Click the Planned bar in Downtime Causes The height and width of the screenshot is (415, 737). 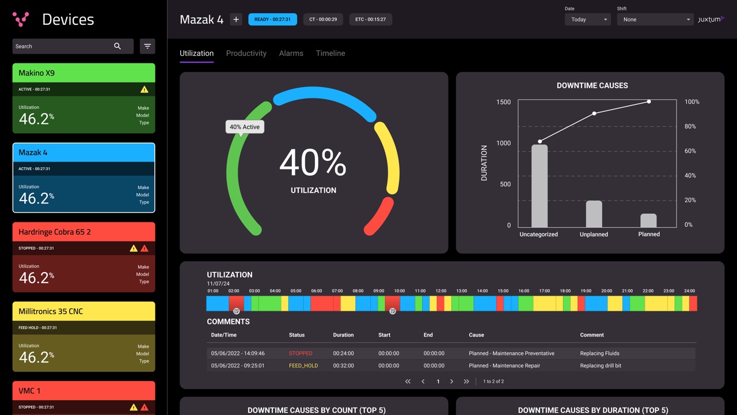[649, 220]
